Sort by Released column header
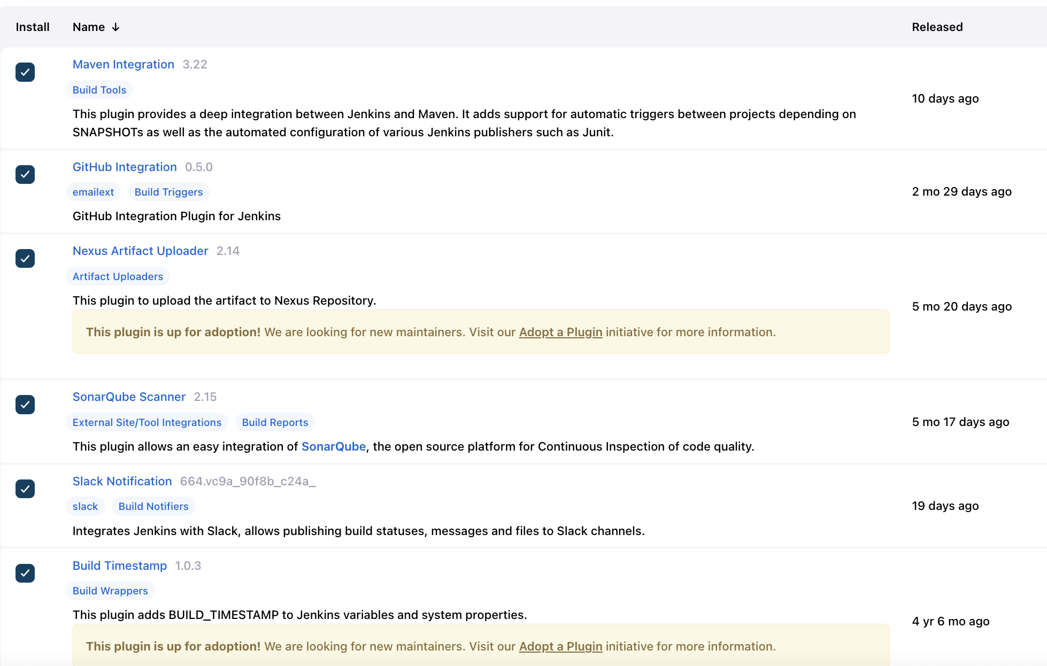Viewport: 1047px width, 666px height. pos(937,27)
